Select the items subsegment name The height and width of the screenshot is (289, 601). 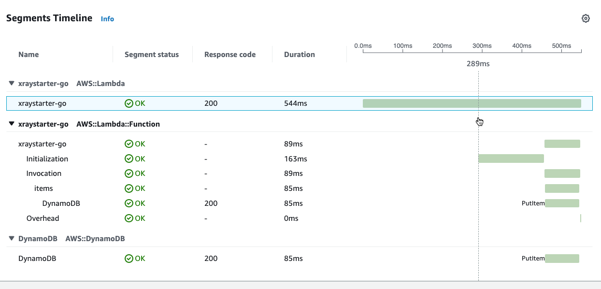[43, 188]
